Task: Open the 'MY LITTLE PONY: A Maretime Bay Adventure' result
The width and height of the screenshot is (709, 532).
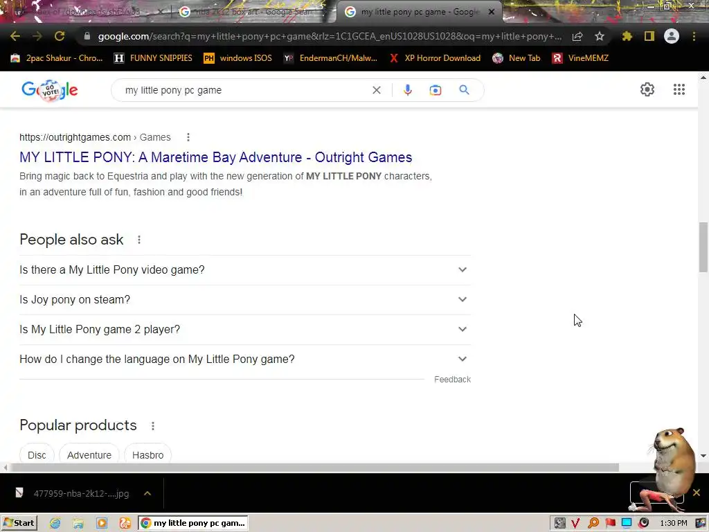Action: tap(216, 157)
